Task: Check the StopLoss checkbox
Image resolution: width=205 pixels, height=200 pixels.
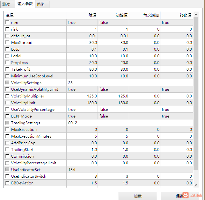Action: click(7, 62)
